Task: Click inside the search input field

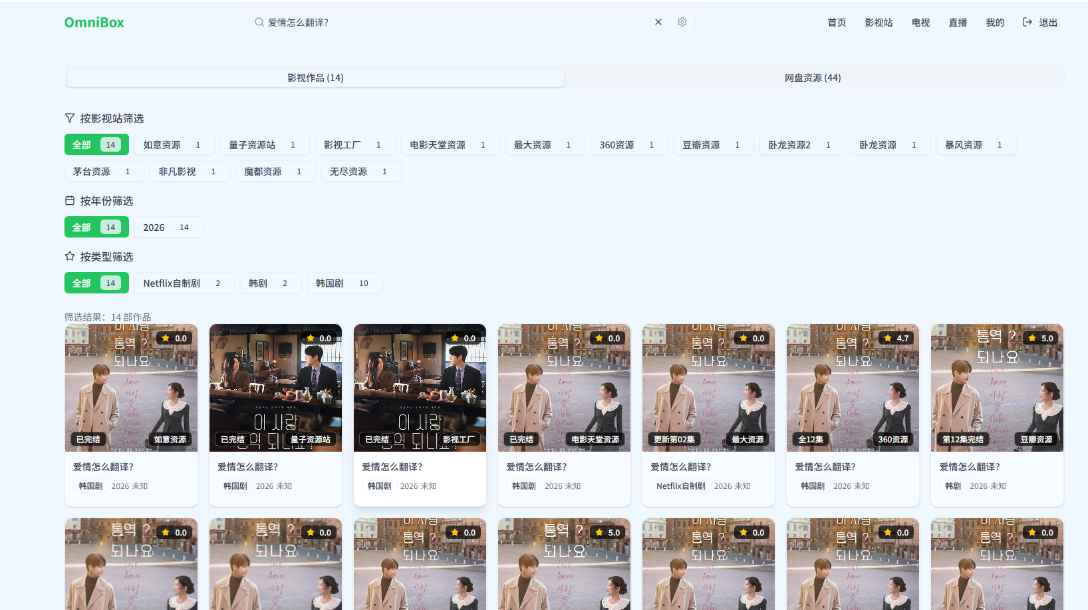Action: (432, 22)
